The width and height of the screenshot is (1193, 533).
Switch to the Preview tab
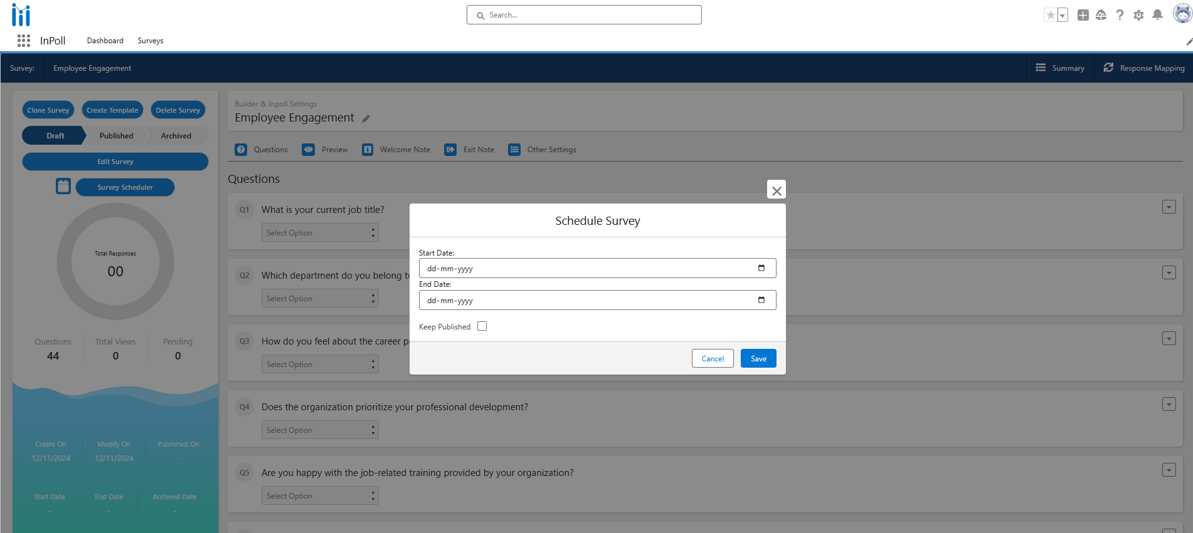(x=325, y=150)
